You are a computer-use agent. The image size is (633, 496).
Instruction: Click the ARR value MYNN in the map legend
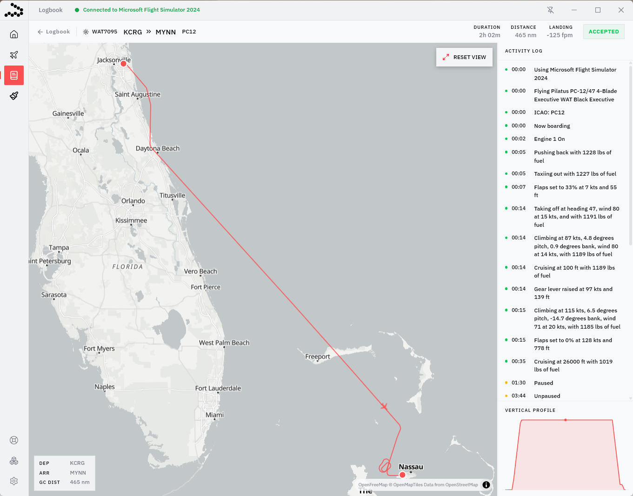(x=78, y=473)
